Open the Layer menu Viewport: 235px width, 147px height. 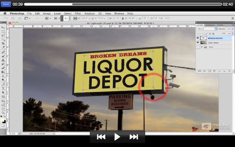coord(57,14)
